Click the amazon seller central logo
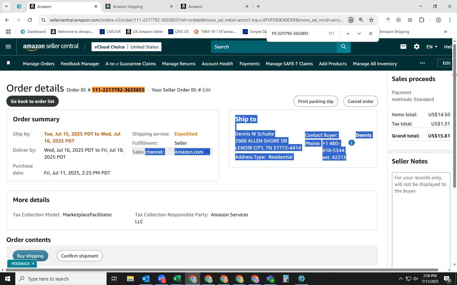The height and width of the screenshot is (285, 457). (x=51, y=47)
